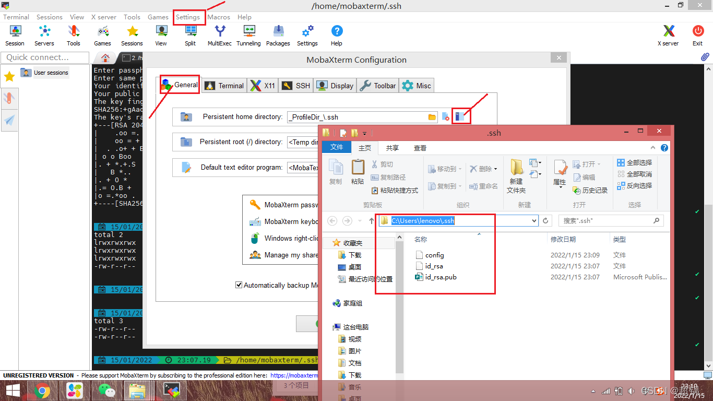This screenshot has height=401, width=713.
Task: Click History (历史记录) button
Action: 590,191
